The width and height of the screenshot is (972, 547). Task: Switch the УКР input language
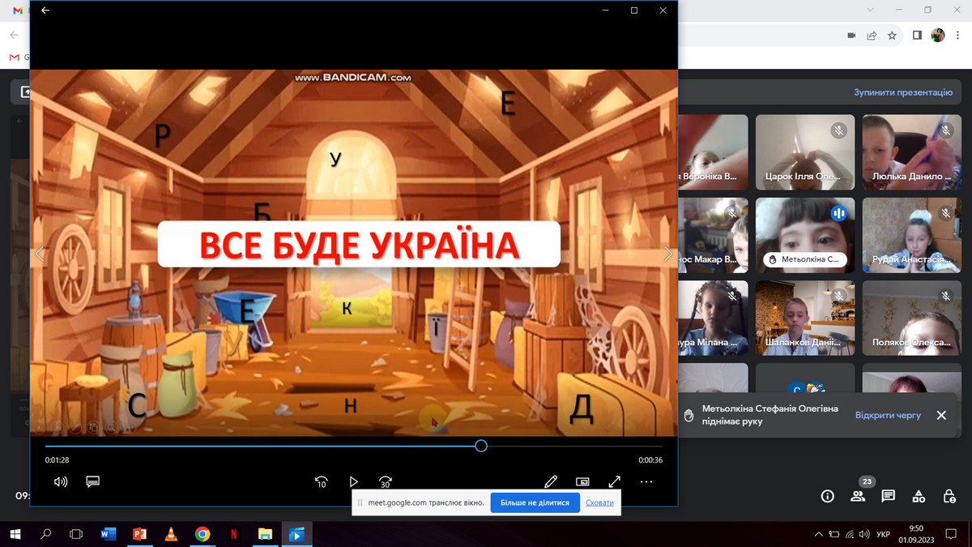884,534
